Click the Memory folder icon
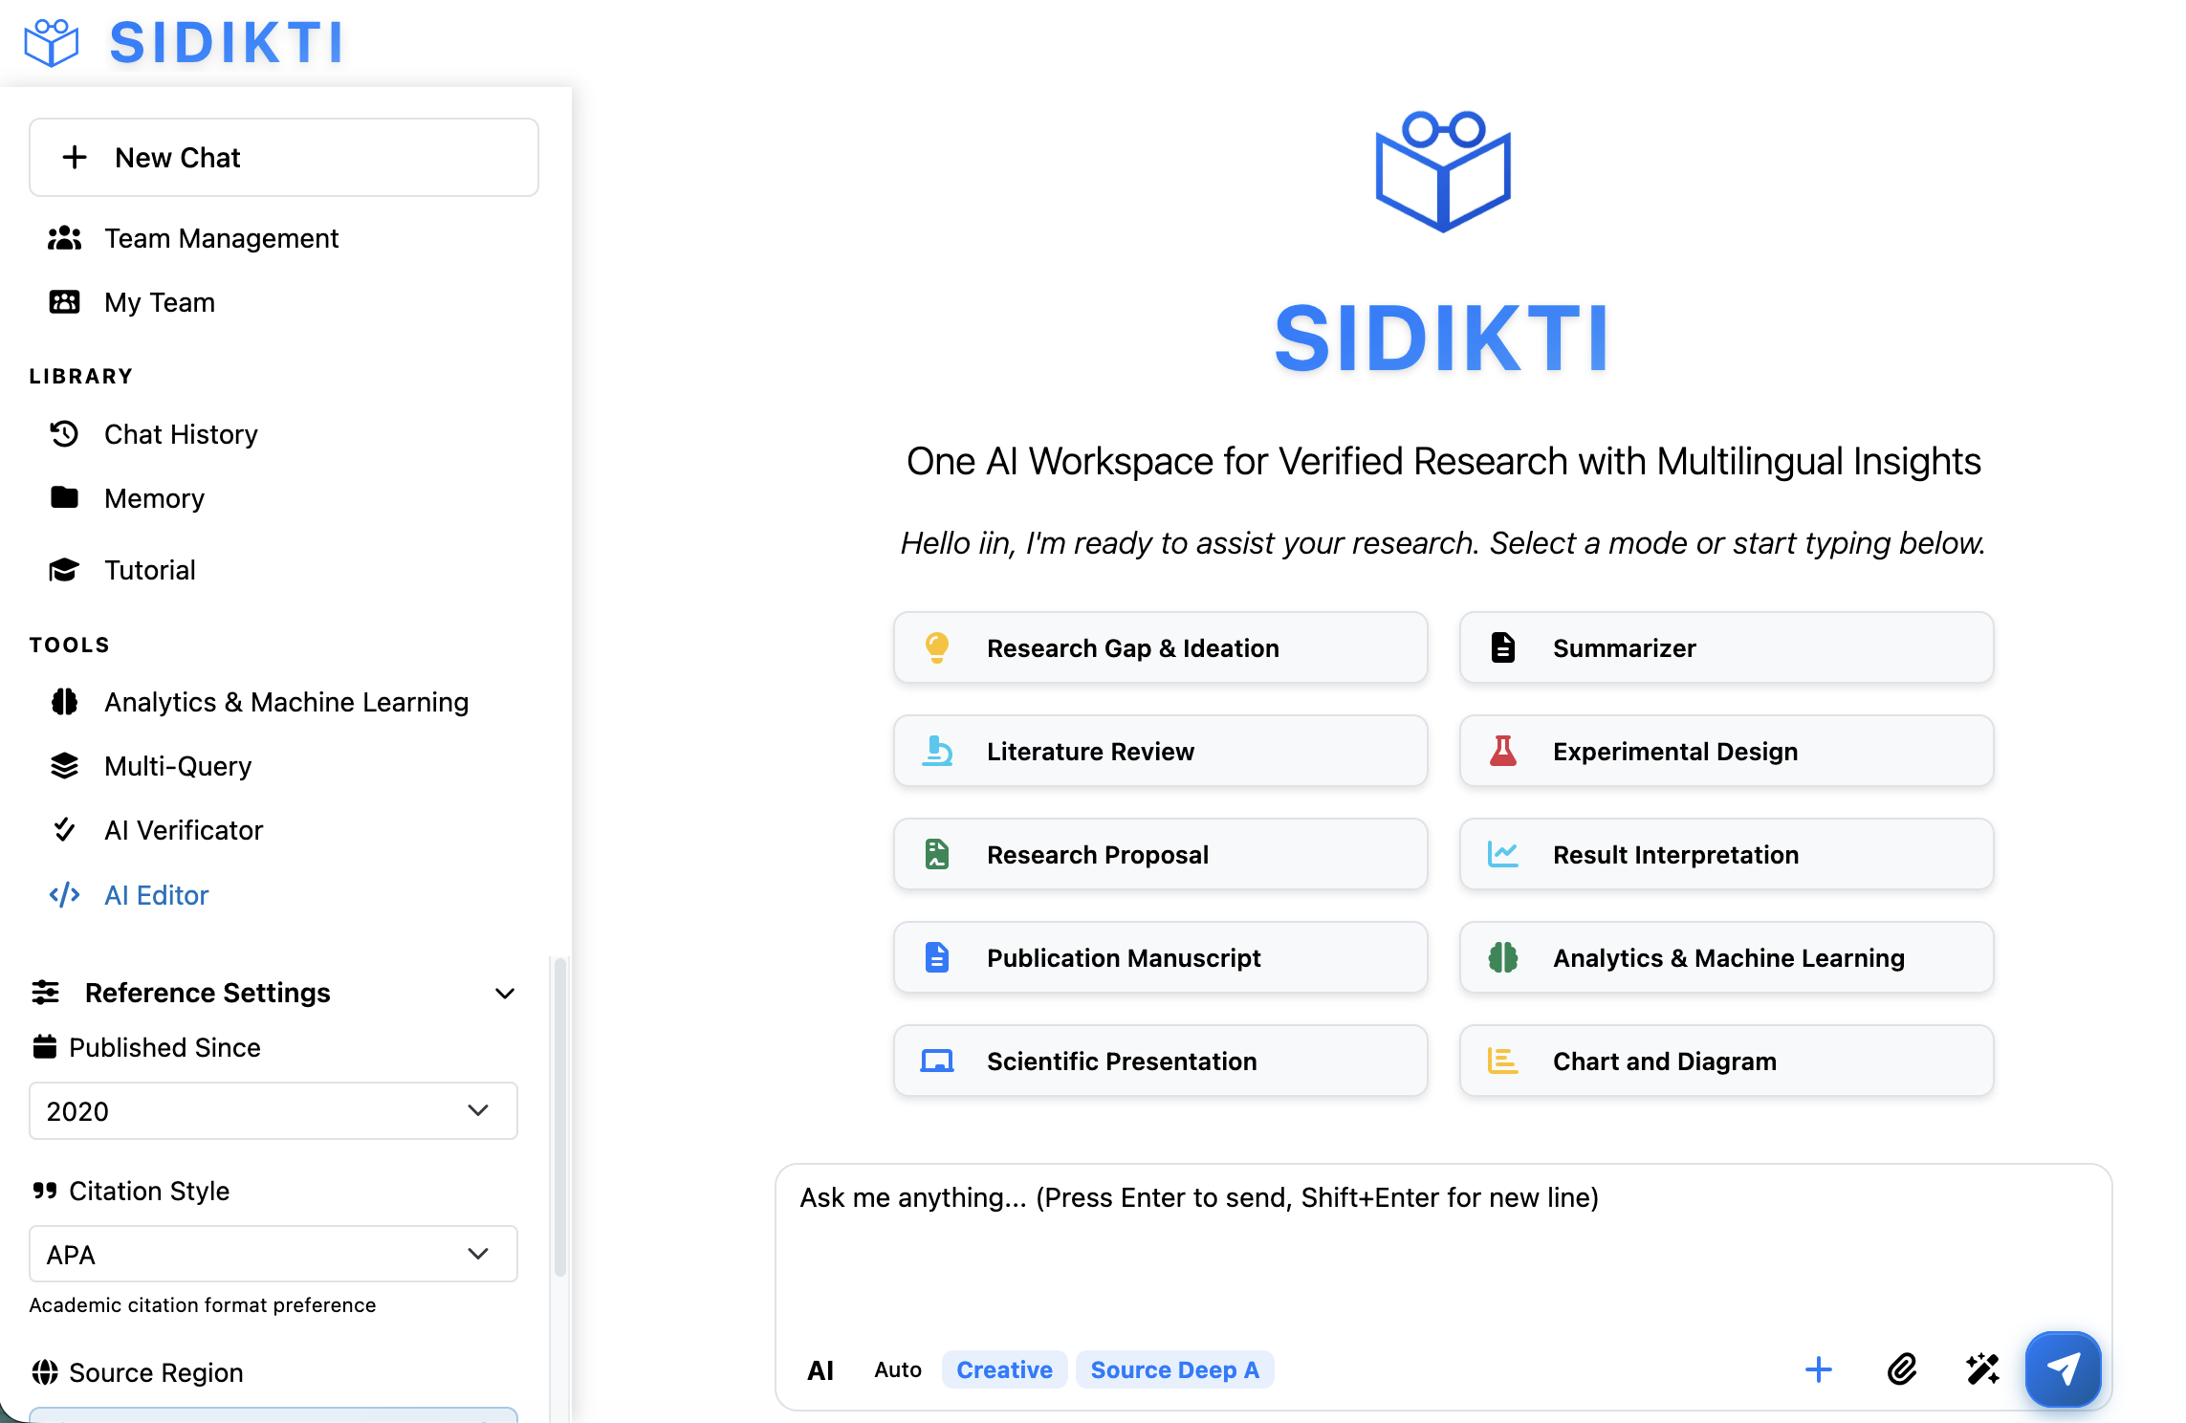 [x=64, y=497]
